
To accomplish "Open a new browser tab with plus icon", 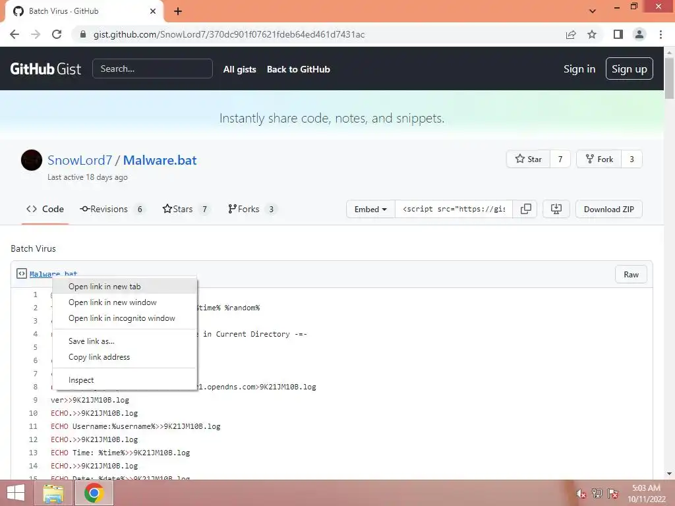I will (178, 11).
